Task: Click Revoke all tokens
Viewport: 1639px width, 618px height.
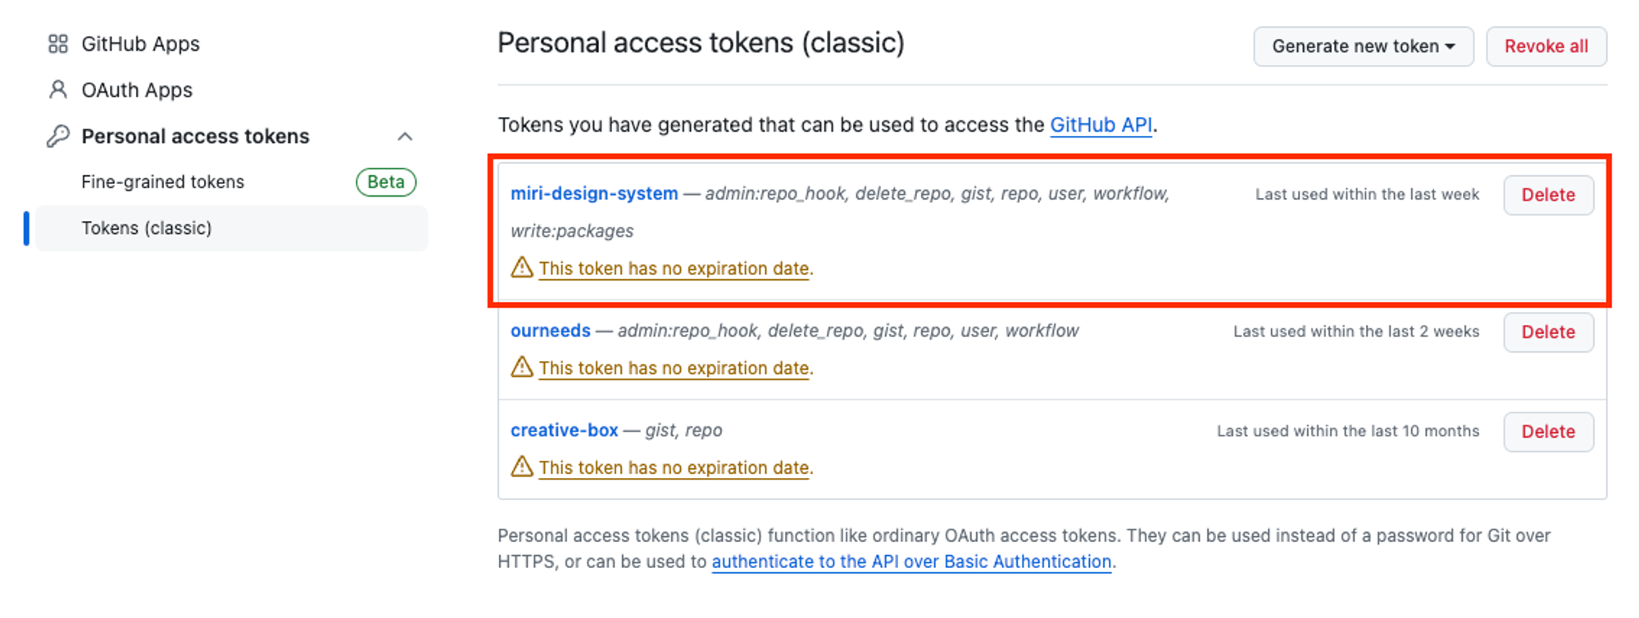Action: coord(1546,47)
